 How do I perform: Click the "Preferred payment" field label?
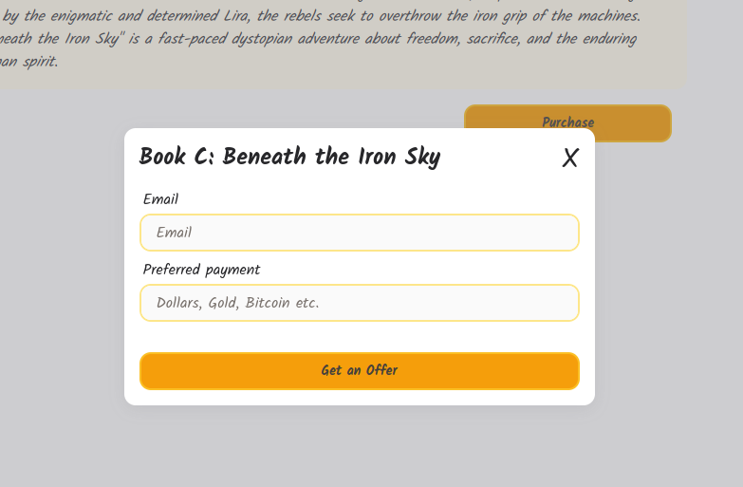[201, 270]
